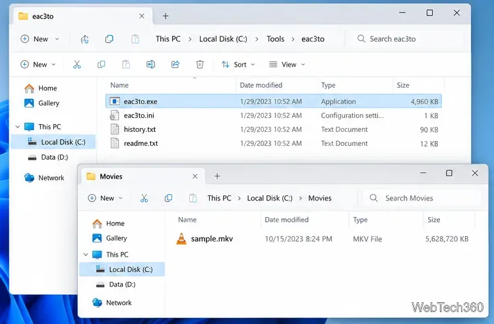Image resolution: width=494 pixels, height=324 pixels.
Task: Select the Movies tab title
Action: 111,176
